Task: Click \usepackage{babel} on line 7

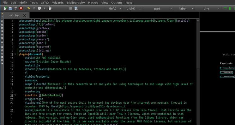Action: tap(32, 43)
